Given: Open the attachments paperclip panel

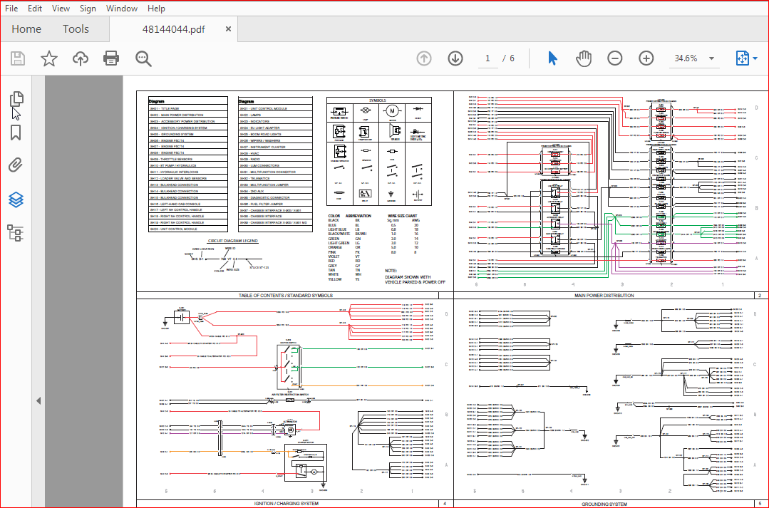Looking at the screenshot, I should pyautogui.click(x=16, y=165).
